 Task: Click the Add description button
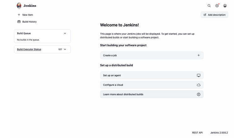pyautogui.click(x=214, y=15)
